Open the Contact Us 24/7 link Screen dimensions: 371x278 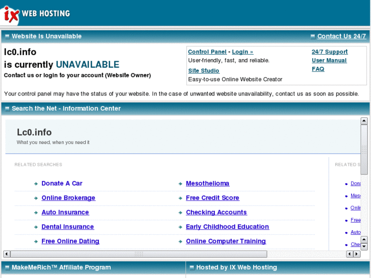(341, 36)
